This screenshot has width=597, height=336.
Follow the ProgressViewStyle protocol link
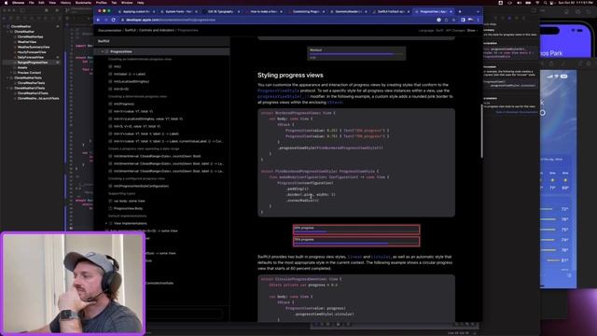pos(278,91)
